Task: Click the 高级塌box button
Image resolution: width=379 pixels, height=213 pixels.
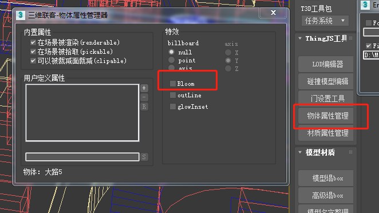Action: coord(326,195)
